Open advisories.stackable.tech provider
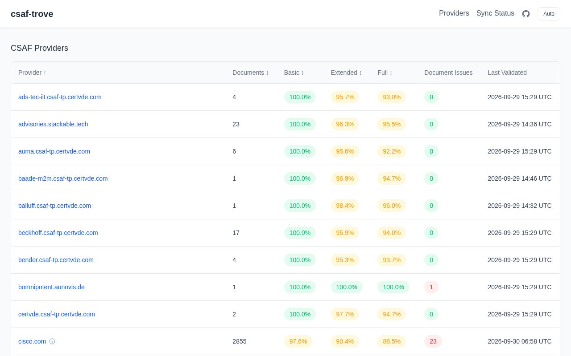Screen dimensions: 571x356 (x=53, y=124)
